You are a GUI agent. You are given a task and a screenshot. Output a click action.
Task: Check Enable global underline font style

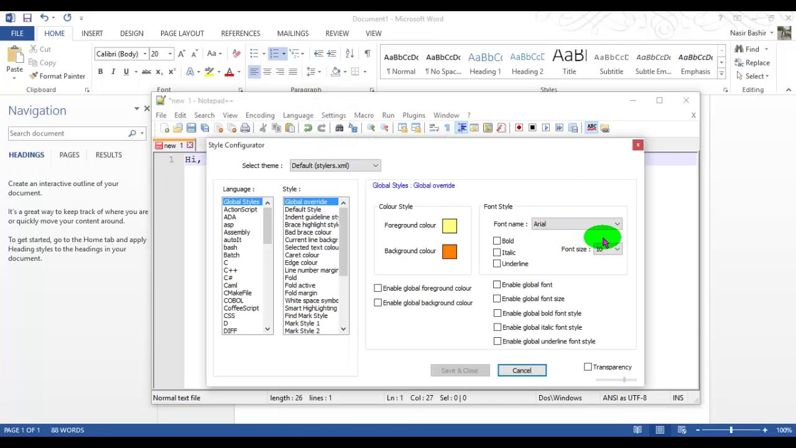(497, 341)
